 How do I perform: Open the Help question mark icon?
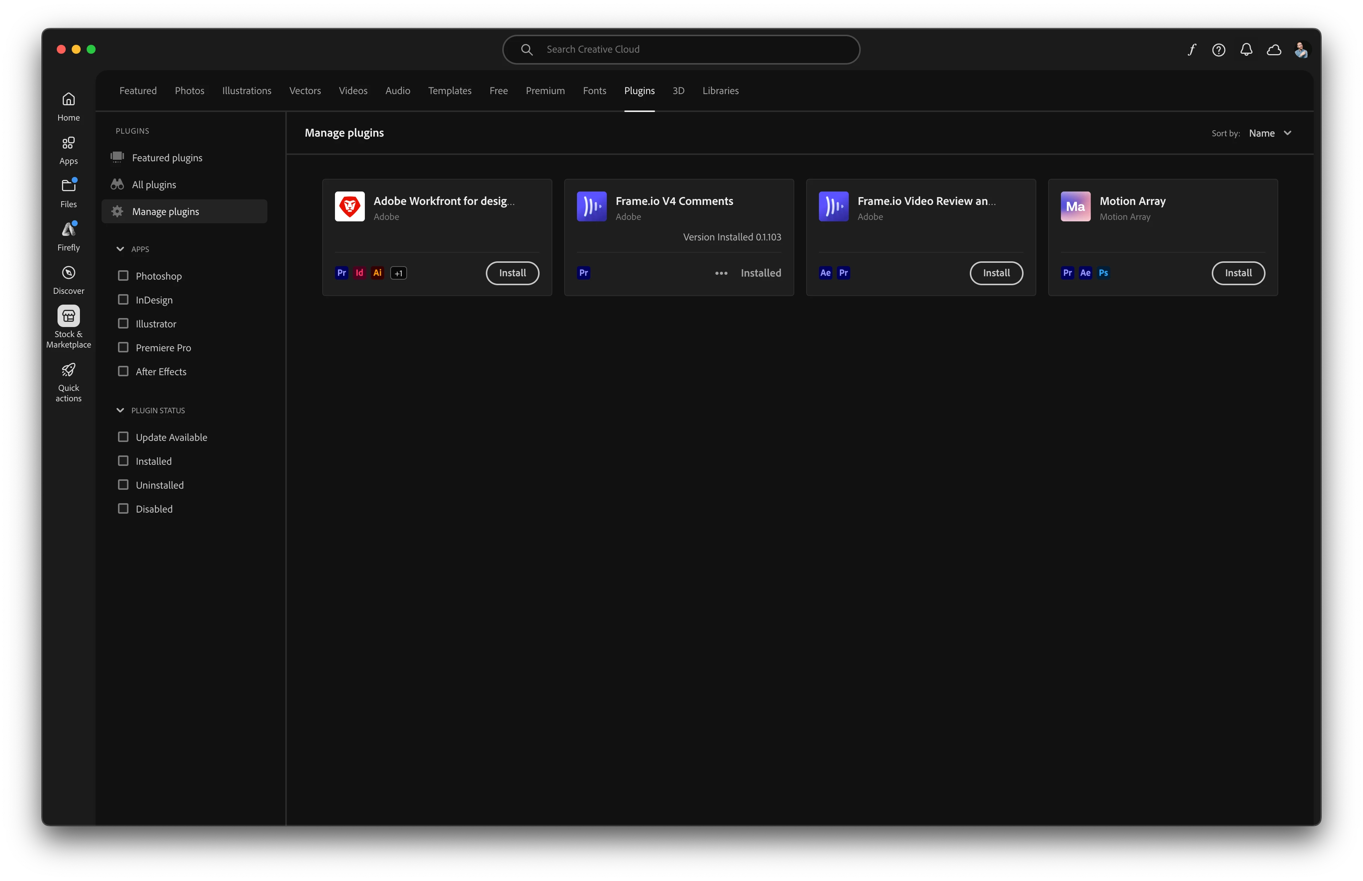pos(1219,50)
